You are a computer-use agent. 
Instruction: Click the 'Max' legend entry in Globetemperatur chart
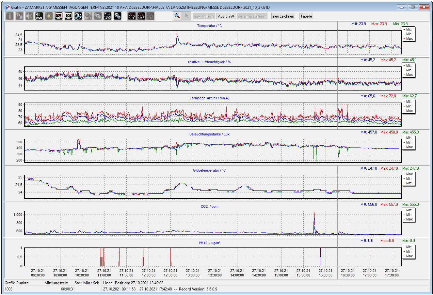(408, 174)
